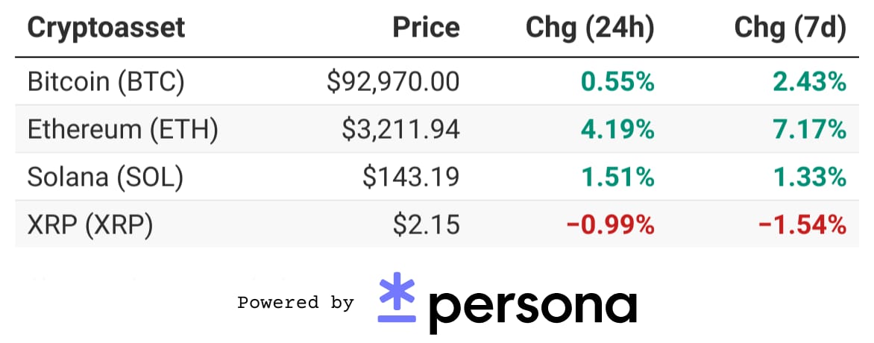
Task: Select the Bitcoin (BTC) row name
Action: 106,82
